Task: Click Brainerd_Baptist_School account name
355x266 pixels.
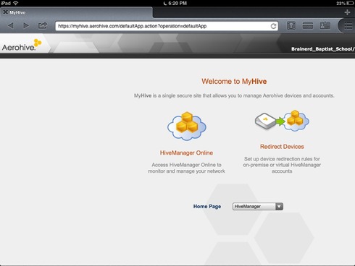Action: pyautogui.click(x=323, y=49)
